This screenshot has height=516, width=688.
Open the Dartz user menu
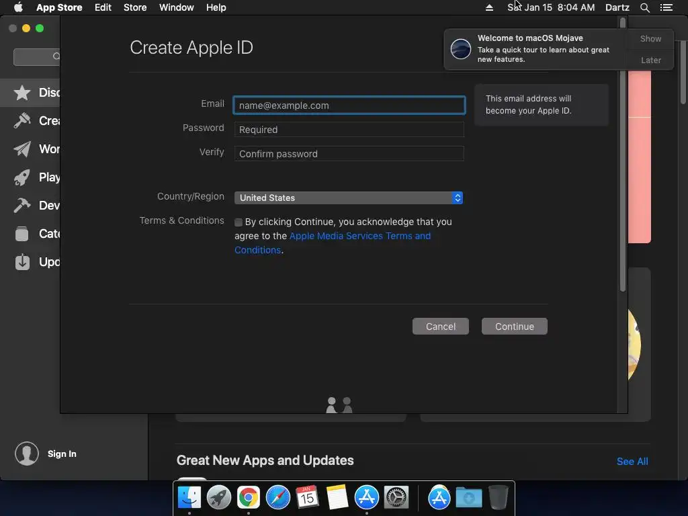pyautogui.click(x=617, y=7)
